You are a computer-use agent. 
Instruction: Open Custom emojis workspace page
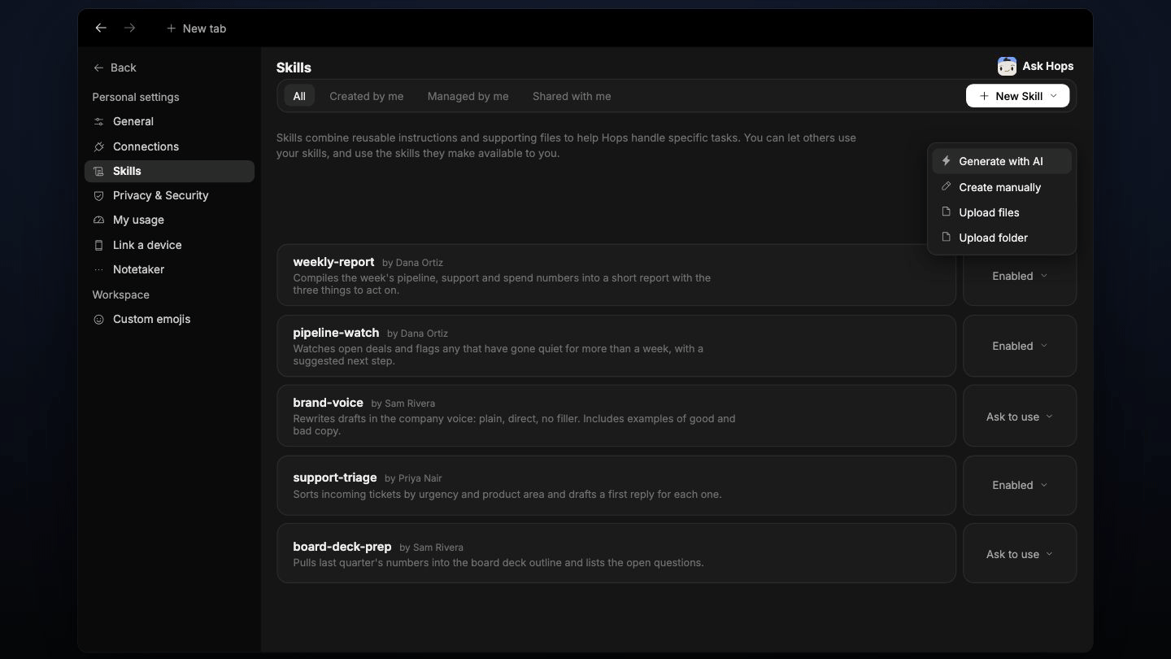tap(169, 319)
